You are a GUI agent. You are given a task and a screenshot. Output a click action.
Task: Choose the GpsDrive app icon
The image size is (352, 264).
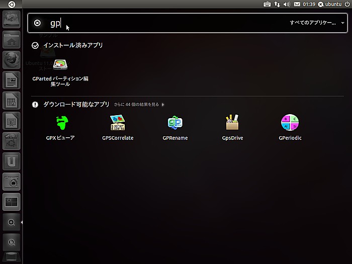coord(232,122)
